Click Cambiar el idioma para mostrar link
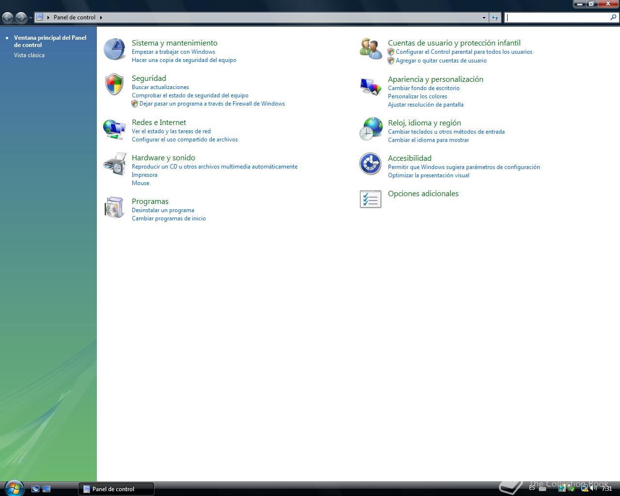 (x=428, y=140)
